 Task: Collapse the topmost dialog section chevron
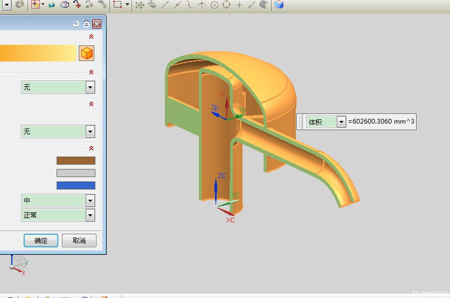tap(91, 37)
